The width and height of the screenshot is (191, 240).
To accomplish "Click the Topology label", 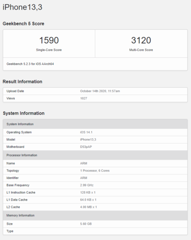I will point(13,171).
